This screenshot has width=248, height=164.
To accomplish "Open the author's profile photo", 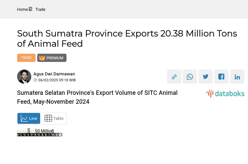I will pyautogui.click(x=24, y=77).
